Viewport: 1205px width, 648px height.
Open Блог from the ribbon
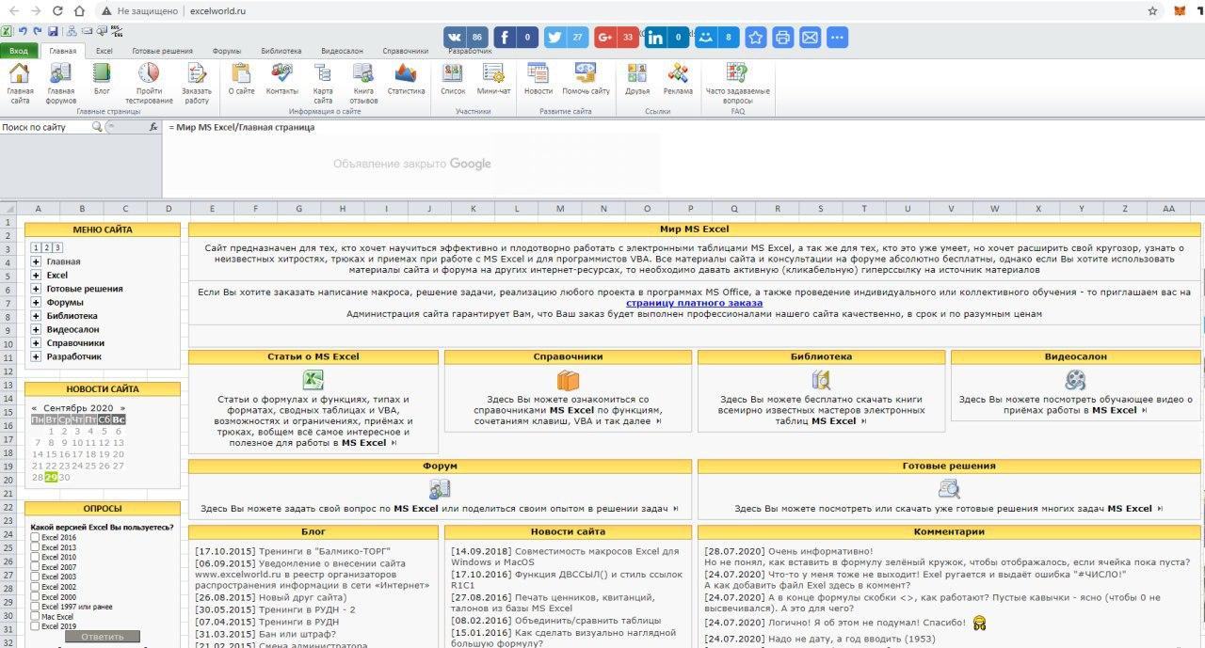tap(102, 74)
